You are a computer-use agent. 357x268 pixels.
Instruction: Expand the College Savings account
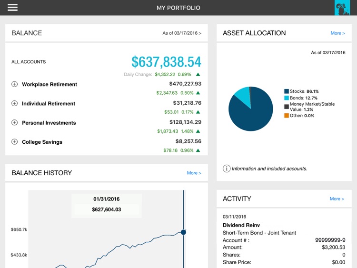tap(14, 142)
